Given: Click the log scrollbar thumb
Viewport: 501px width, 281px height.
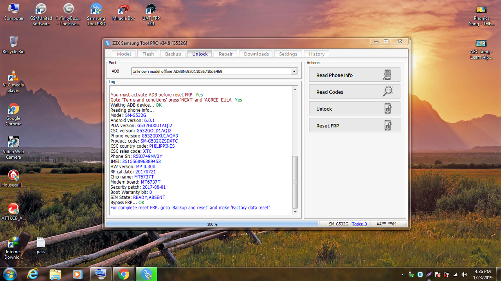Looking at the screenshot, I should coord(295,182).
